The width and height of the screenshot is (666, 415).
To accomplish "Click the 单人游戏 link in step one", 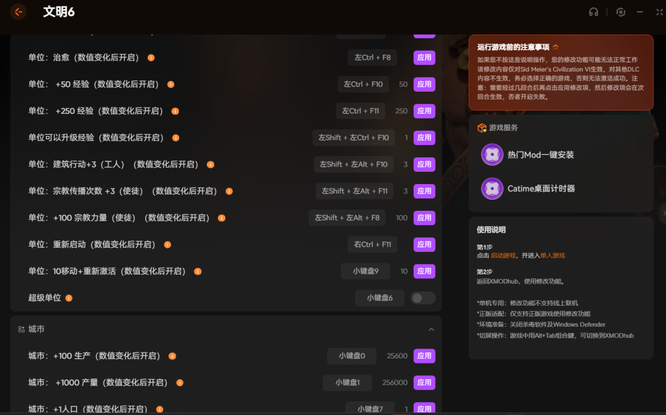I will tap(552, 256).
